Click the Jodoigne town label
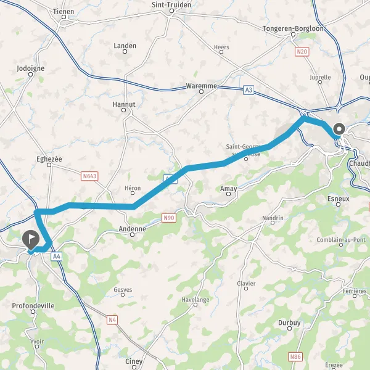 tap(30, 68)
